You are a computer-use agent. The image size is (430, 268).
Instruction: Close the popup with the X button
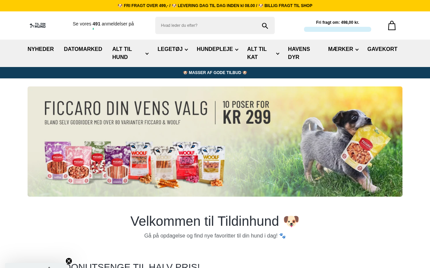[x=69, y=261]
